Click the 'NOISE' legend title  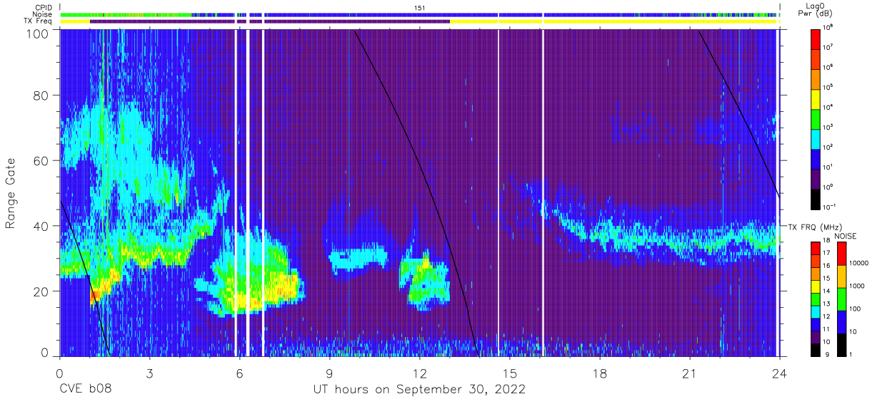click(846, 235)
